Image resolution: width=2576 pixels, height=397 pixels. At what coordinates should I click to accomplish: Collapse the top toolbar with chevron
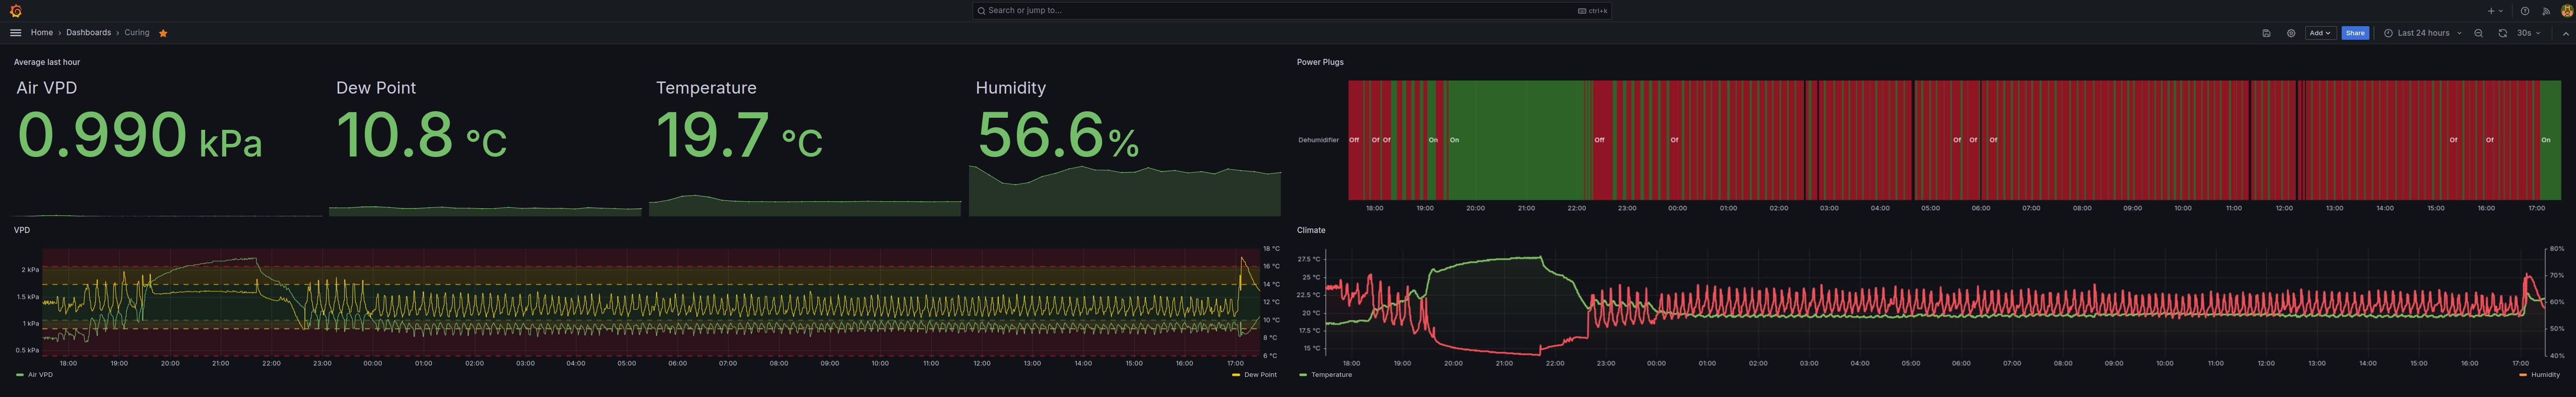click(x=2565, y=33)
